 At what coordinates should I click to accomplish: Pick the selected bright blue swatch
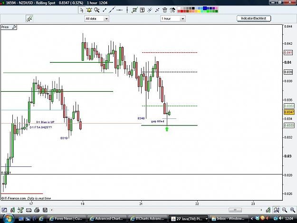point(205,9)
